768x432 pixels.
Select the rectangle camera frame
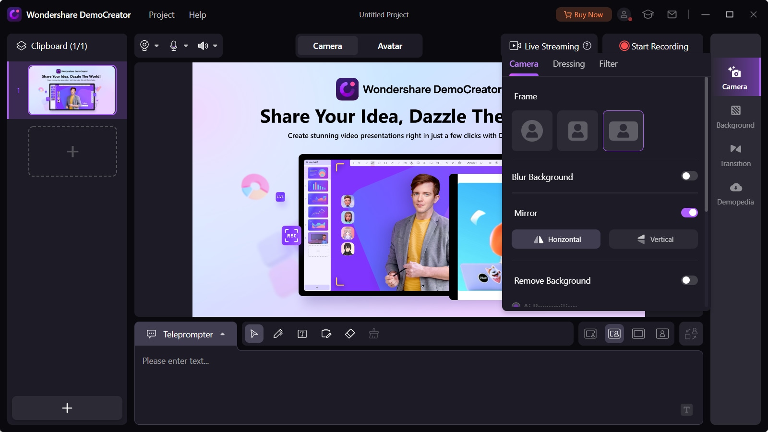623,131
